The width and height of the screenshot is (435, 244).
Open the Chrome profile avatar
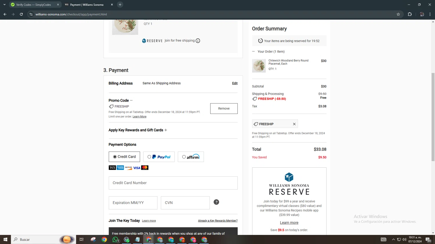click(x=422, y=14)
